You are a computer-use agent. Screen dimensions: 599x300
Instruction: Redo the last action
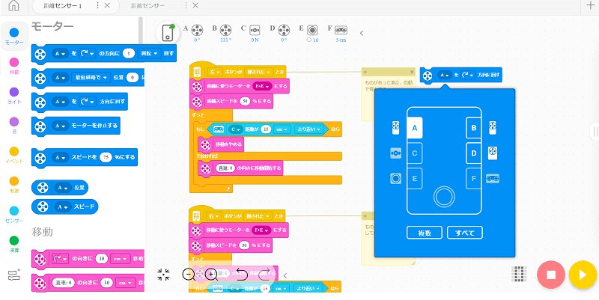pyautogui.click(x=264, y=274)
